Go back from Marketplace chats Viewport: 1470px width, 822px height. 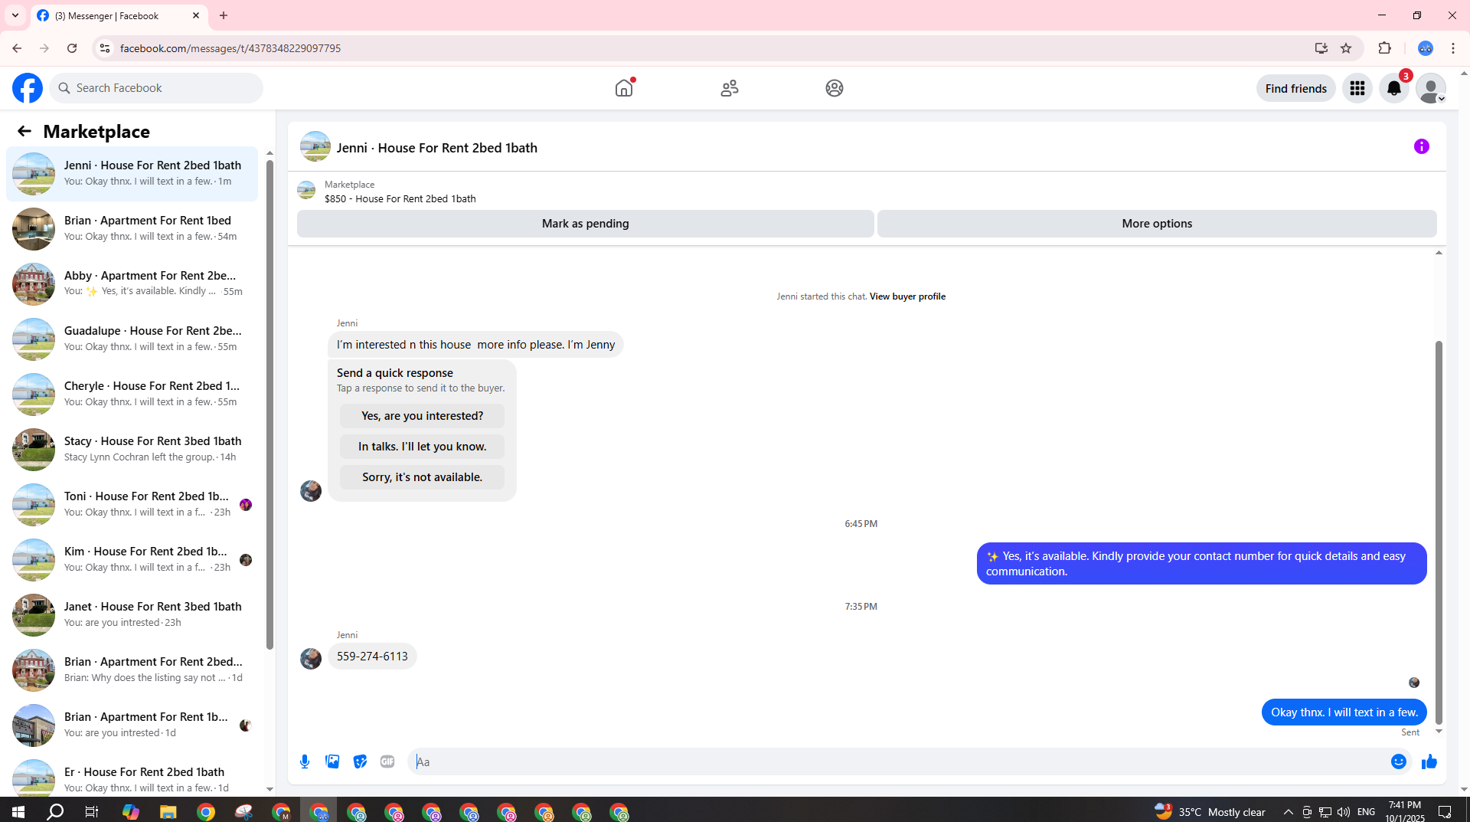coord(24,131)
